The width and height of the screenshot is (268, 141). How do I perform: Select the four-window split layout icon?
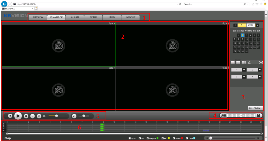point(238,62)
